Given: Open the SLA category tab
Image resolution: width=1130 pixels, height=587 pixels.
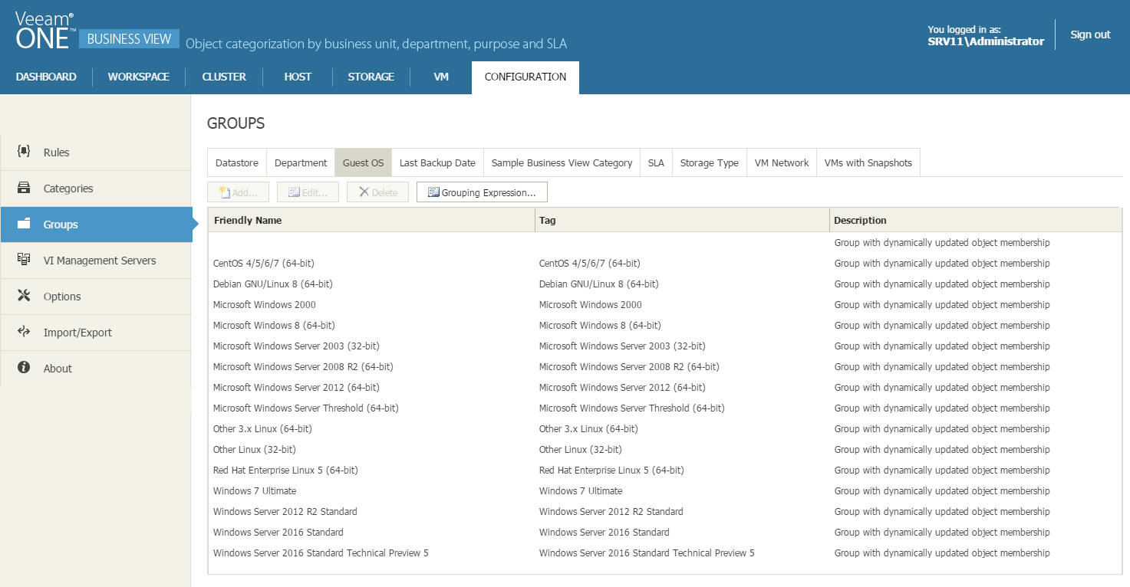Looking at the screenshot, I should point(656,162).
